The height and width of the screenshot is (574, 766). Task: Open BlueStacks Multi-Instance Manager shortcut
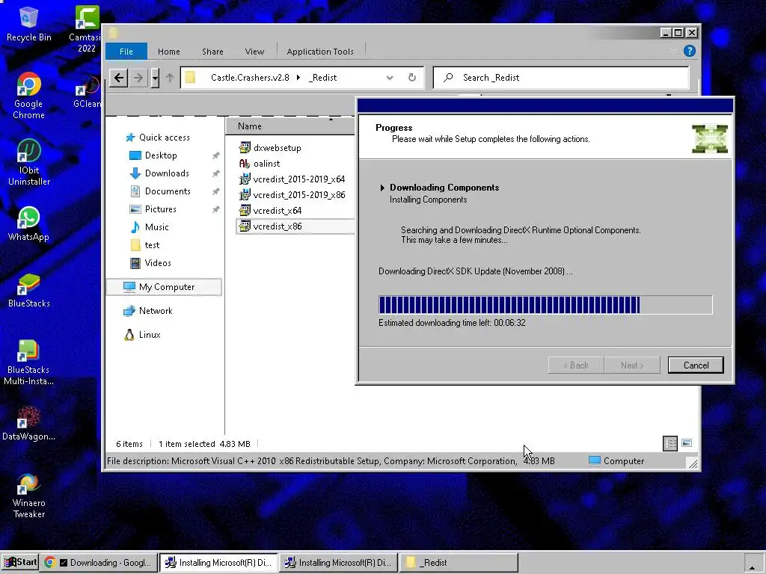pos(28,362)
